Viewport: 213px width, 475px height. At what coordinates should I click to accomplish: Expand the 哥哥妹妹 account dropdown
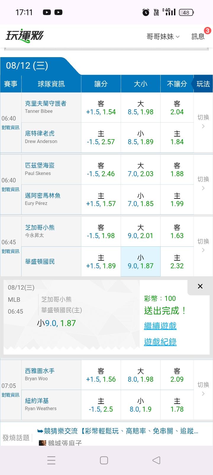[163, 36]
